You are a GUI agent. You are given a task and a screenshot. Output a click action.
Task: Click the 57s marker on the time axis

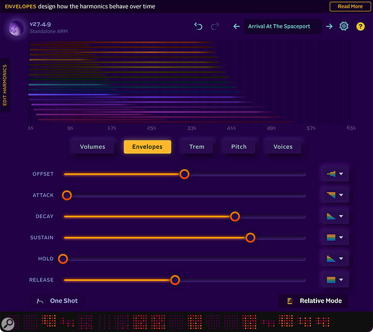[x=311, y=128]
